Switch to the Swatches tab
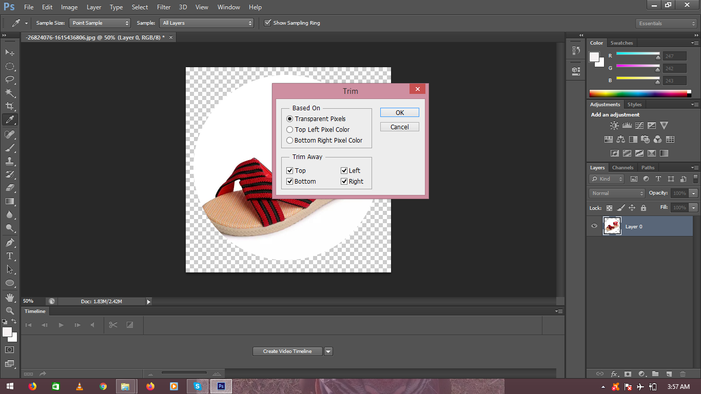 [x=621, y=43]
